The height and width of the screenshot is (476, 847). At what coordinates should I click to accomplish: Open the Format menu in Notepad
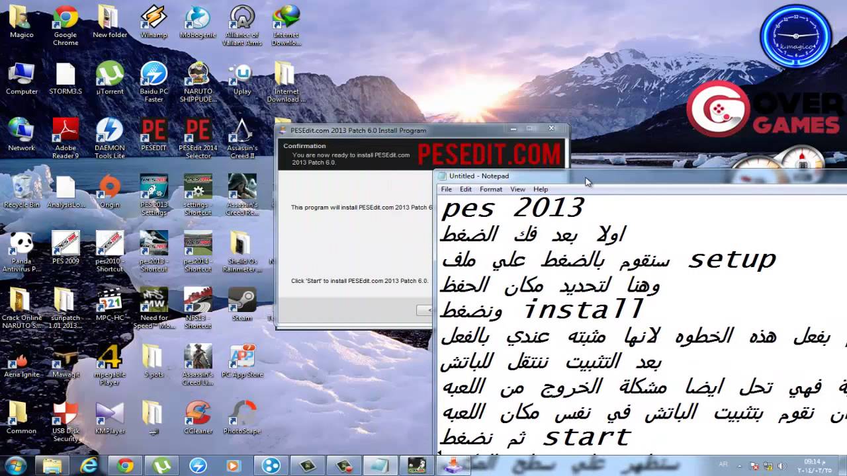(x=490, y=189)
